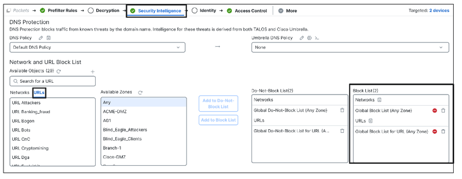Open Umbrella DNS Policy settings gear

click(310, 38)
